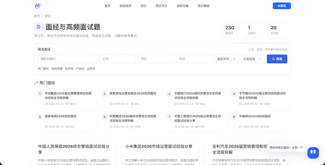Screen dimensions: 325x165
Task: Open 字节跳动2026届运营岗校招面试经验 article
Action: 262,96
